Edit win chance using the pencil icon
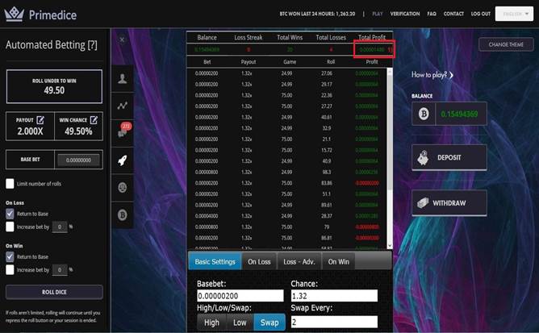 coord(94,120)
